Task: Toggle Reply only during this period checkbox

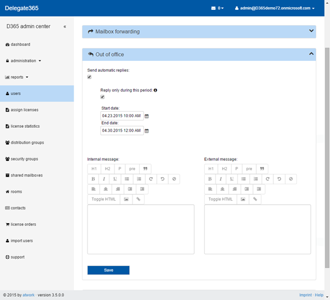Action: (x=102, y=97)
